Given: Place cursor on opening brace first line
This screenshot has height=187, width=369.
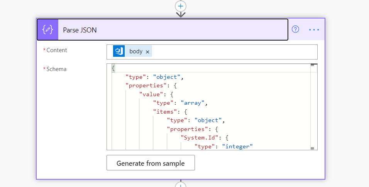Looking at the screenshot, I should (113, 68).
